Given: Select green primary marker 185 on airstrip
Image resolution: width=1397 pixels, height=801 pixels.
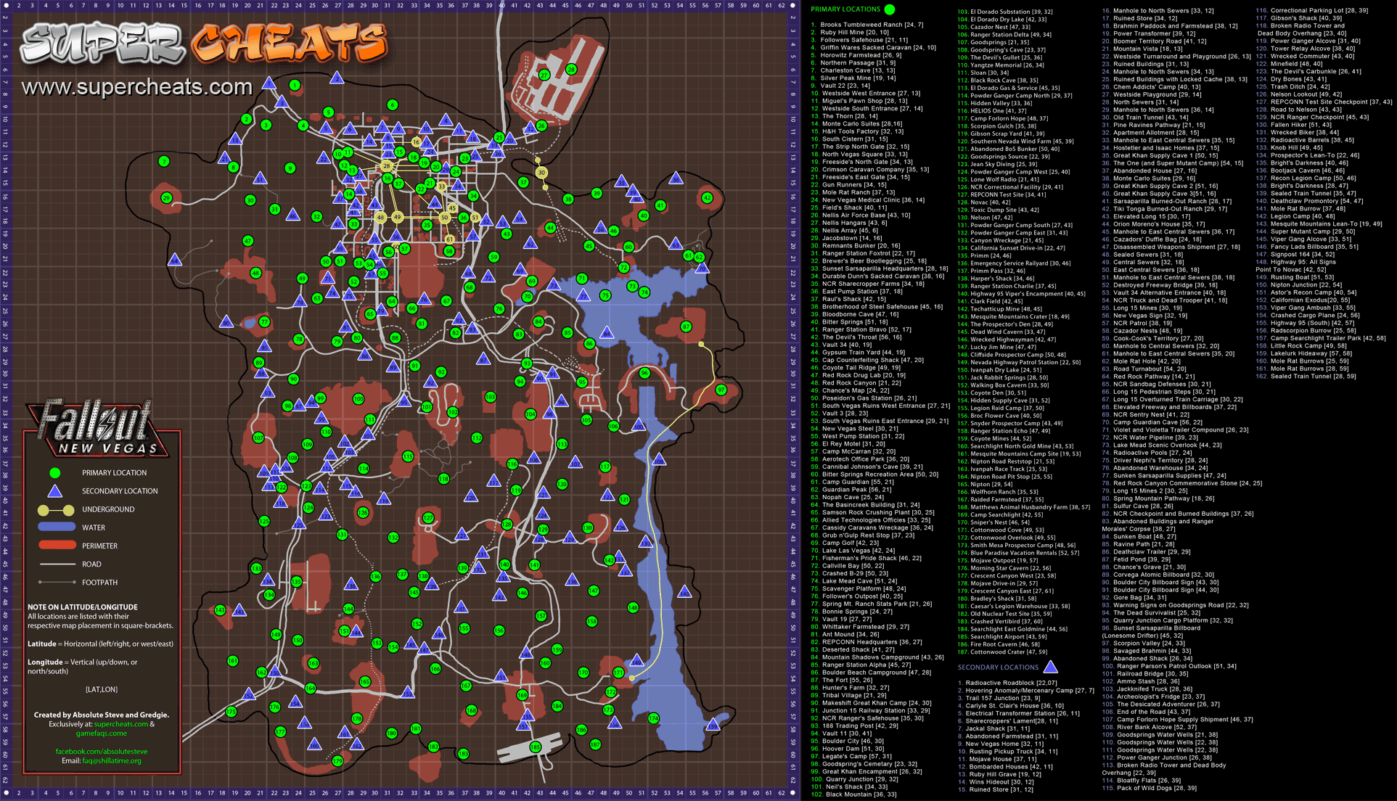Looking at the screenshot, I should 536,747.
